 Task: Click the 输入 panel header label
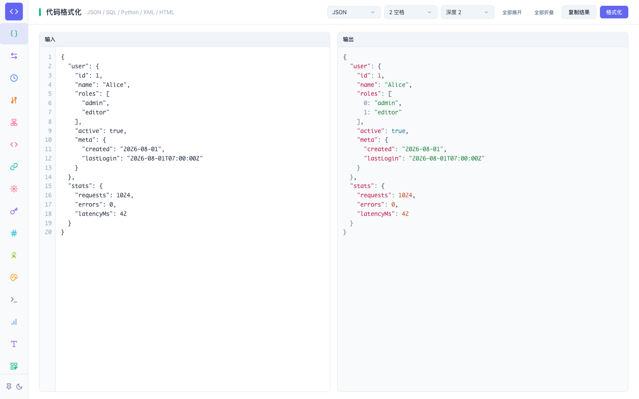(x=50, y=39)
